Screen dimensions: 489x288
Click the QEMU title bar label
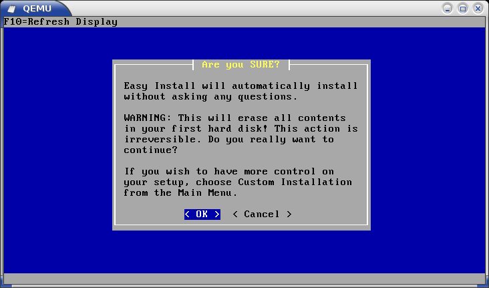37,9
